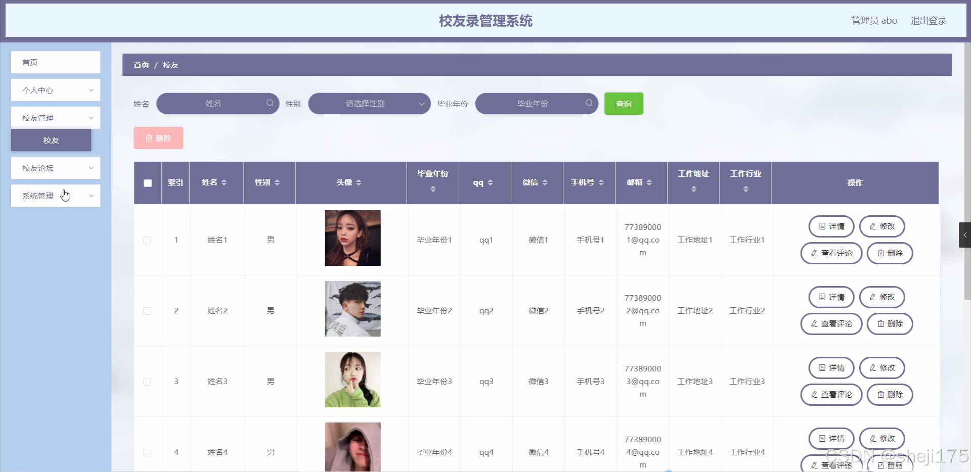
Task: Toggle the select-all checkbox in table header
Action: pos(147,183)
